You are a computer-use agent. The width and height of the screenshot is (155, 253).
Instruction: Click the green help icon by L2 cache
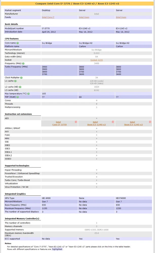[x=20, y=87]
